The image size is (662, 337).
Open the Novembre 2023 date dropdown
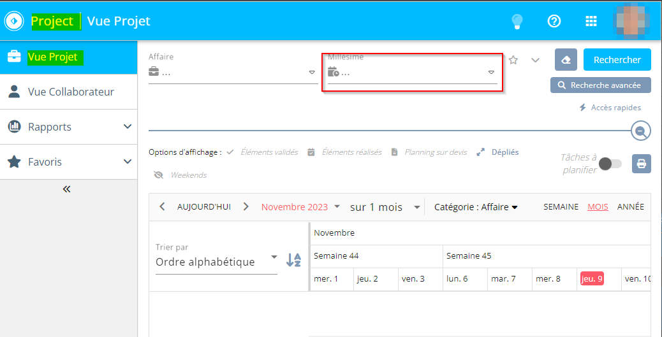pyautogui.click(x=300, y=207)
